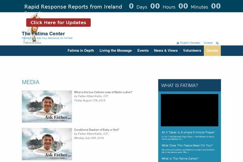Open 'Conditional Baptism of Baby or Not?' article

(96, 130)
